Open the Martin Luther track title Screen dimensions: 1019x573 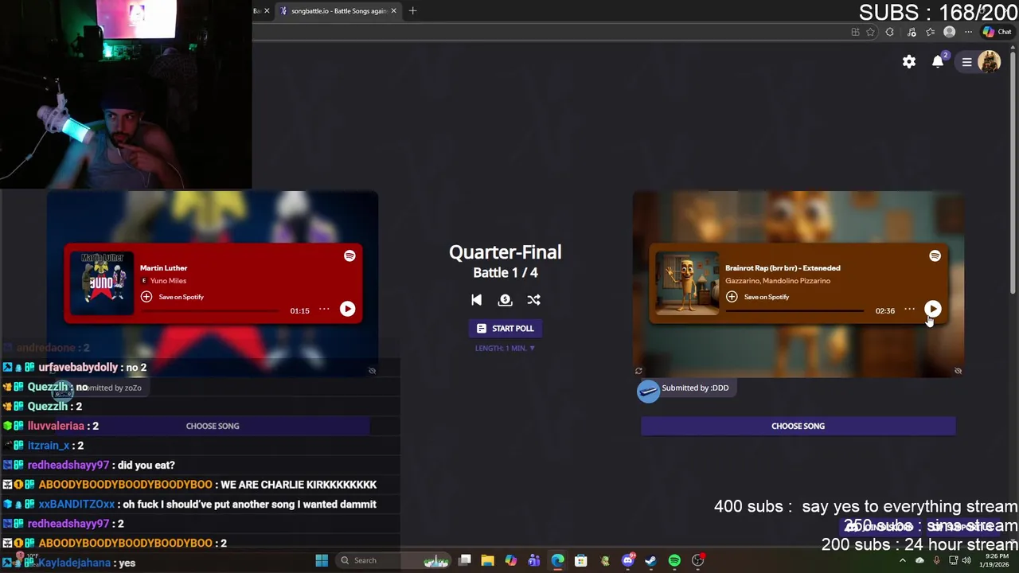(x=164, y=268)
